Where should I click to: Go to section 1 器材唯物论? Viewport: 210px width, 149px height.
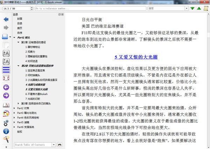click(33, 47)
